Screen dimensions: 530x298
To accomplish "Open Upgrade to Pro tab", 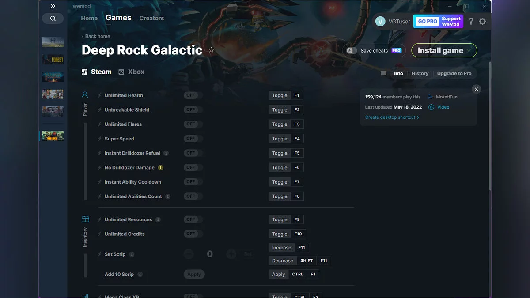I will point(454,73).
